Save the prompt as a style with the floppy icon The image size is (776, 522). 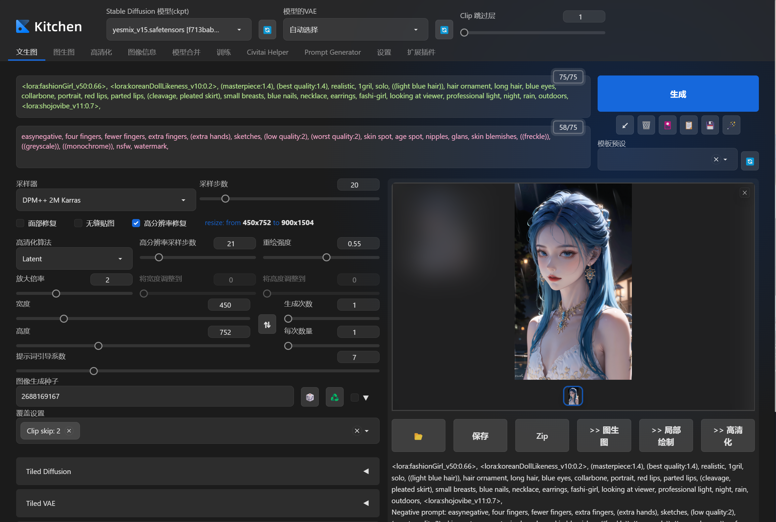pyautogui.click(x=710, y=125)
